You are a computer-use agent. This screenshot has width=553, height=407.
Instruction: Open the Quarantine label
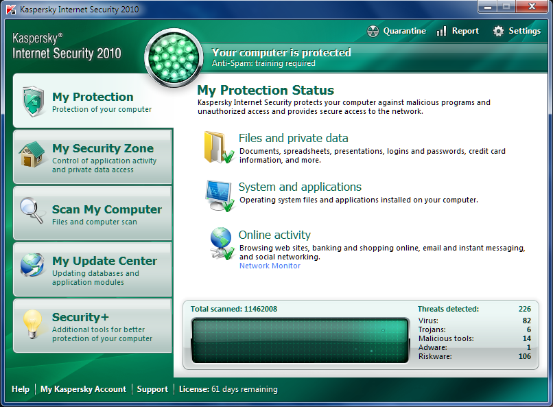click(x=405, y=31)
